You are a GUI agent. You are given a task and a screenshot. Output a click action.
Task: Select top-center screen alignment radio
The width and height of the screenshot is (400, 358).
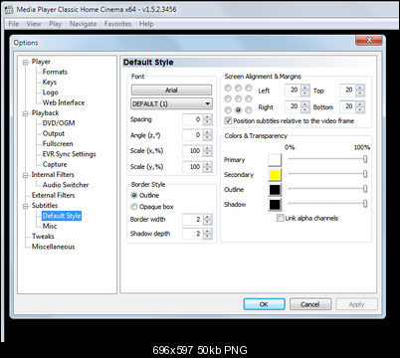coord(238,89)
